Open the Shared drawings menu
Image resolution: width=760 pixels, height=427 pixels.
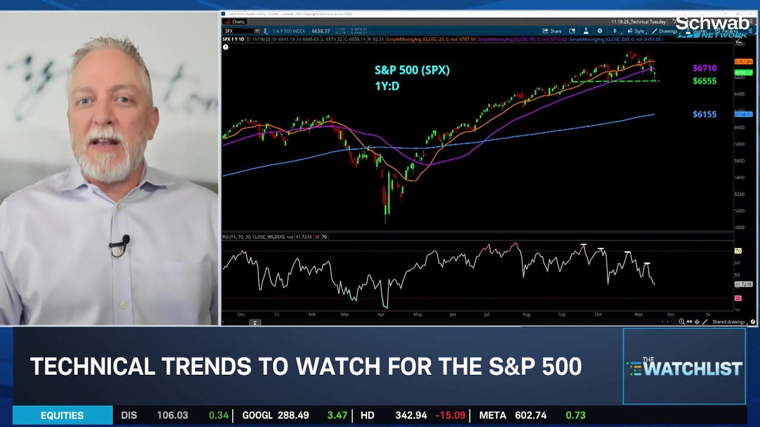click(x=729, y=321)
